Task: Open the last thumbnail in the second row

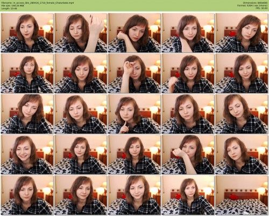Action: [x=242, y=73]
